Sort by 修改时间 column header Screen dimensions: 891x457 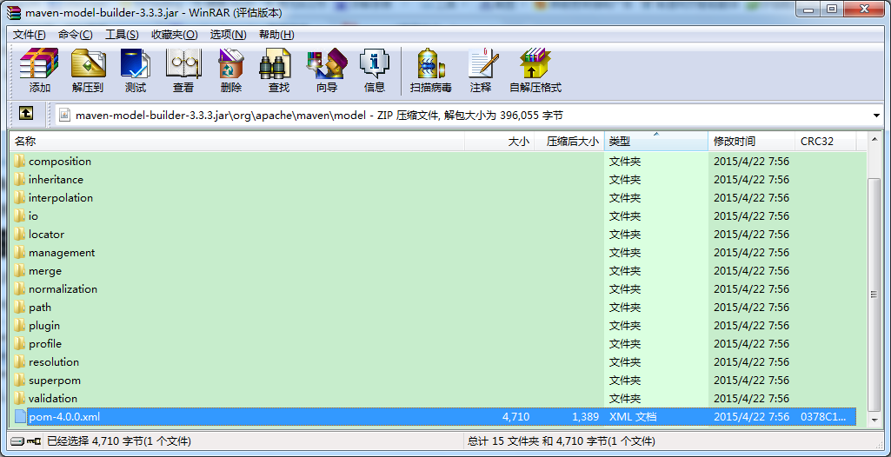click(751, 142)
